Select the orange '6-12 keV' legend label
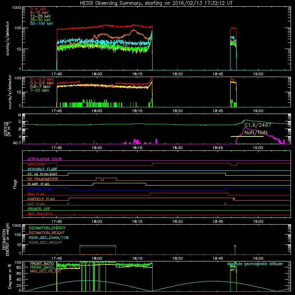The width and height of the screenshot is (295, 295). point(39,13)
